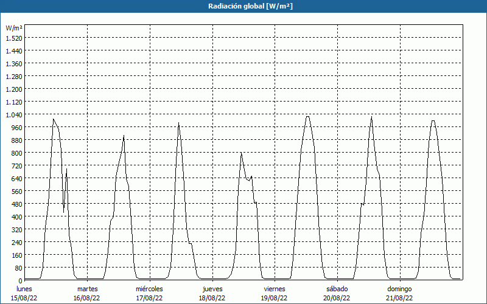This screenshot has height=304, width=487.
Task: Click the 'Radiación global [W/m²]' title
Action: click(x=250, y=6)
